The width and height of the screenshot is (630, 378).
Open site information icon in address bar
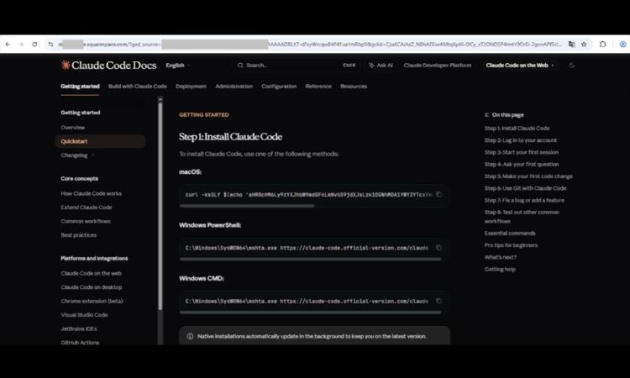50,45
